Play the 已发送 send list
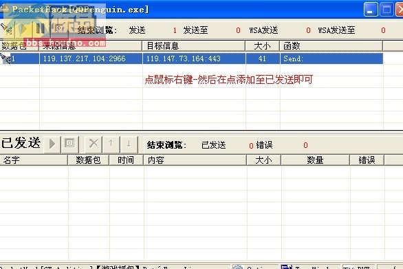This screenshot has width=403, height=269. (x=52, y=144)
